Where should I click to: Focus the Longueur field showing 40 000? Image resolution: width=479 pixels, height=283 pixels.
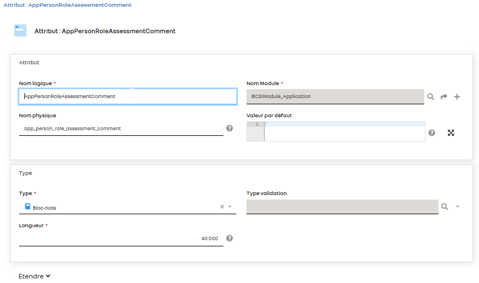(121, 238)
